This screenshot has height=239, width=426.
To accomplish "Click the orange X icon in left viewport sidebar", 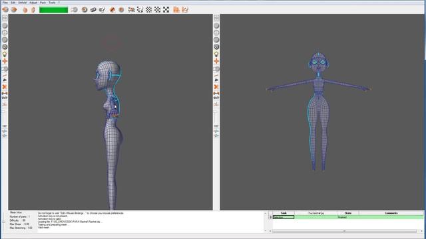I will coord(5,87).
